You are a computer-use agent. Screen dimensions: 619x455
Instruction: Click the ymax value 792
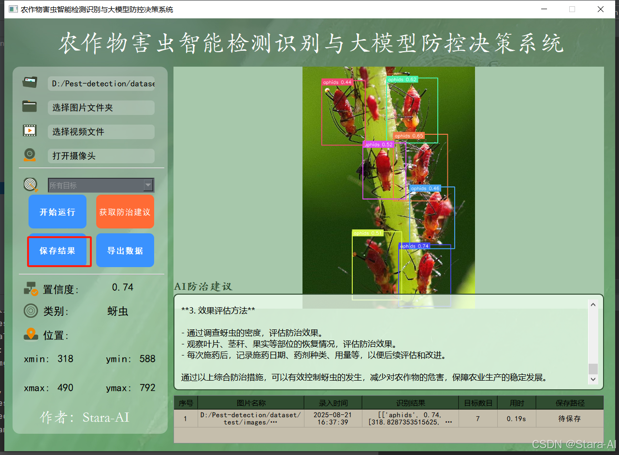pos(147,388)
